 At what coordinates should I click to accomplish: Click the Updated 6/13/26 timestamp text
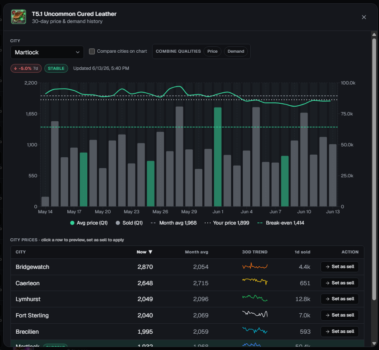[101, 69]
